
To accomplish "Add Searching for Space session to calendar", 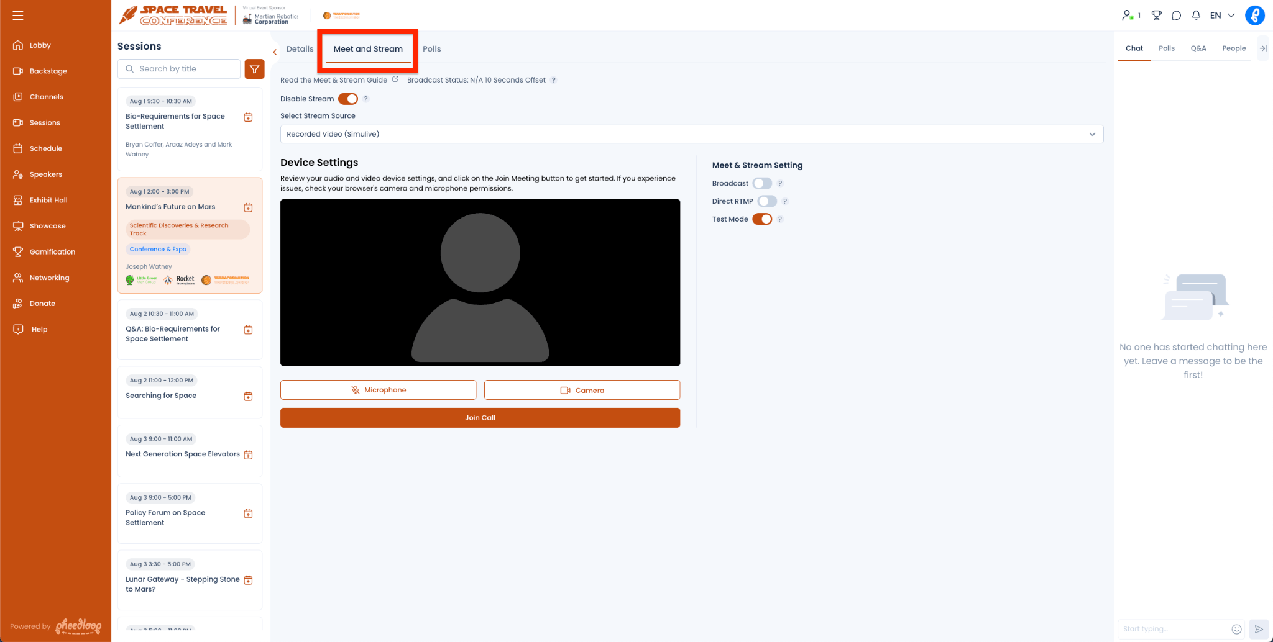I will coord(248,396).
